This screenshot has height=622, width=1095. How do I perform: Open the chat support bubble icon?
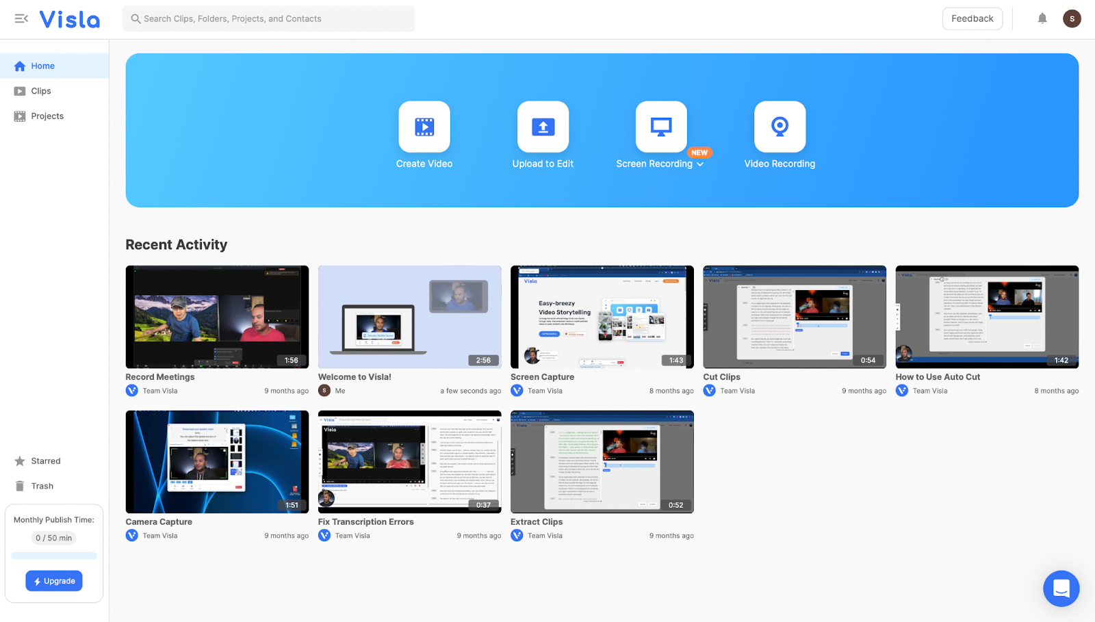click(x=1061, y=588)
